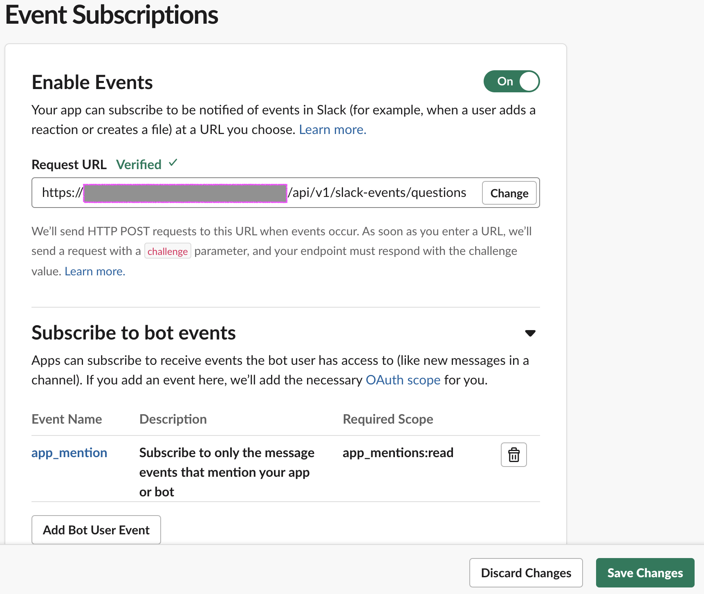Click into the Request URL field

(x=376, y=193)
